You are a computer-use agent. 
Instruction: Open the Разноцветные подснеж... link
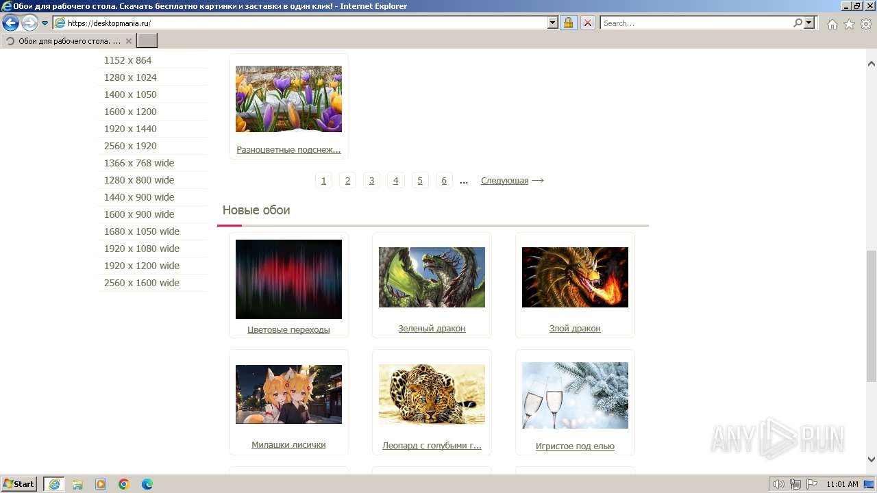[288, 149]
